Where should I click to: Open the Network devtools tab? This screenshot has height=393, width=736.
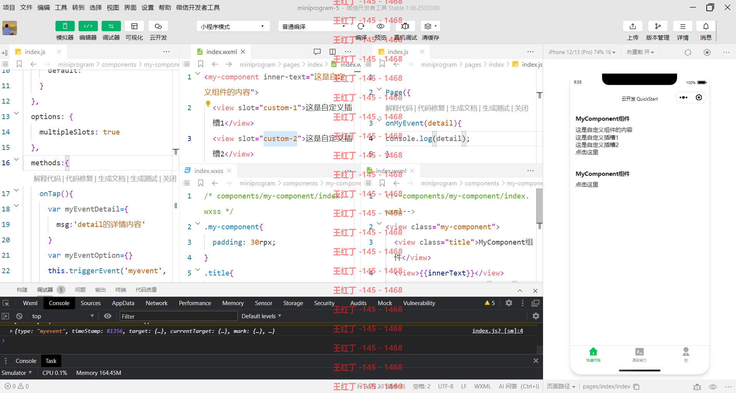point(156,303)
